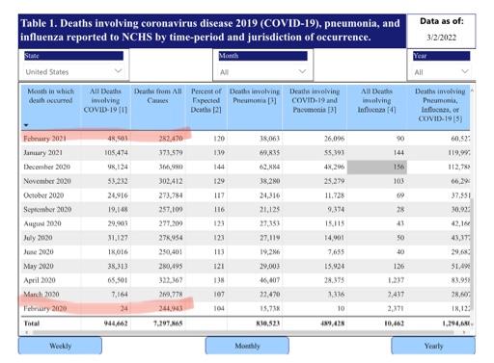Screen dimensions: 494x363
Task: Open the State dropdown showing United States
Action: pos(73,71)
